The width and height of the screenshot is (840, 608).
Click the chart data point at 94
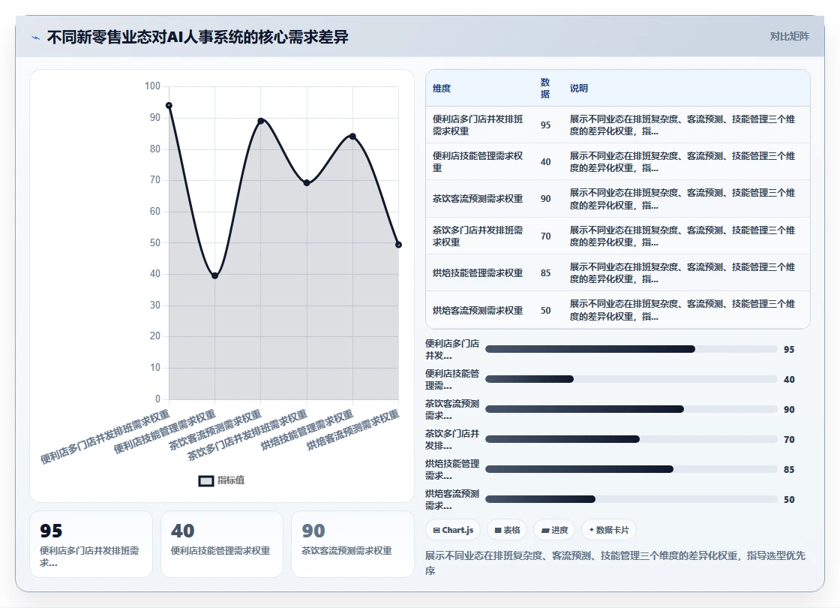(x=169, y=106)
